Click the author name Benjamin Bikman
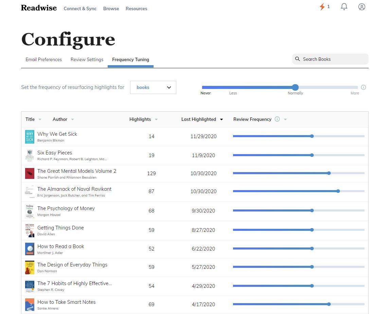 51,141
